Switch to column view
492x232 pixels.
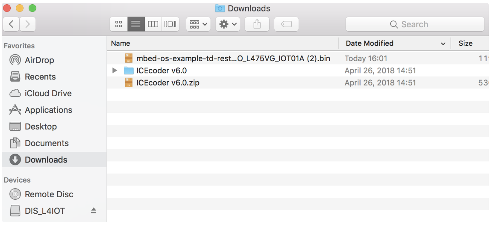tap(153, 24)
